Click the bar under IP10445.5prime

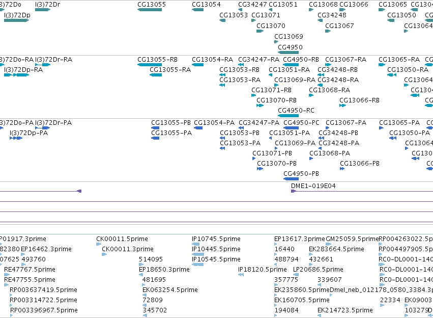[x=198, y=254]
